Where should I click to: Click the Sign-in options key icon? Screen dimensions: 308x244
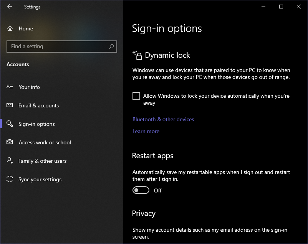pos(10,124)
